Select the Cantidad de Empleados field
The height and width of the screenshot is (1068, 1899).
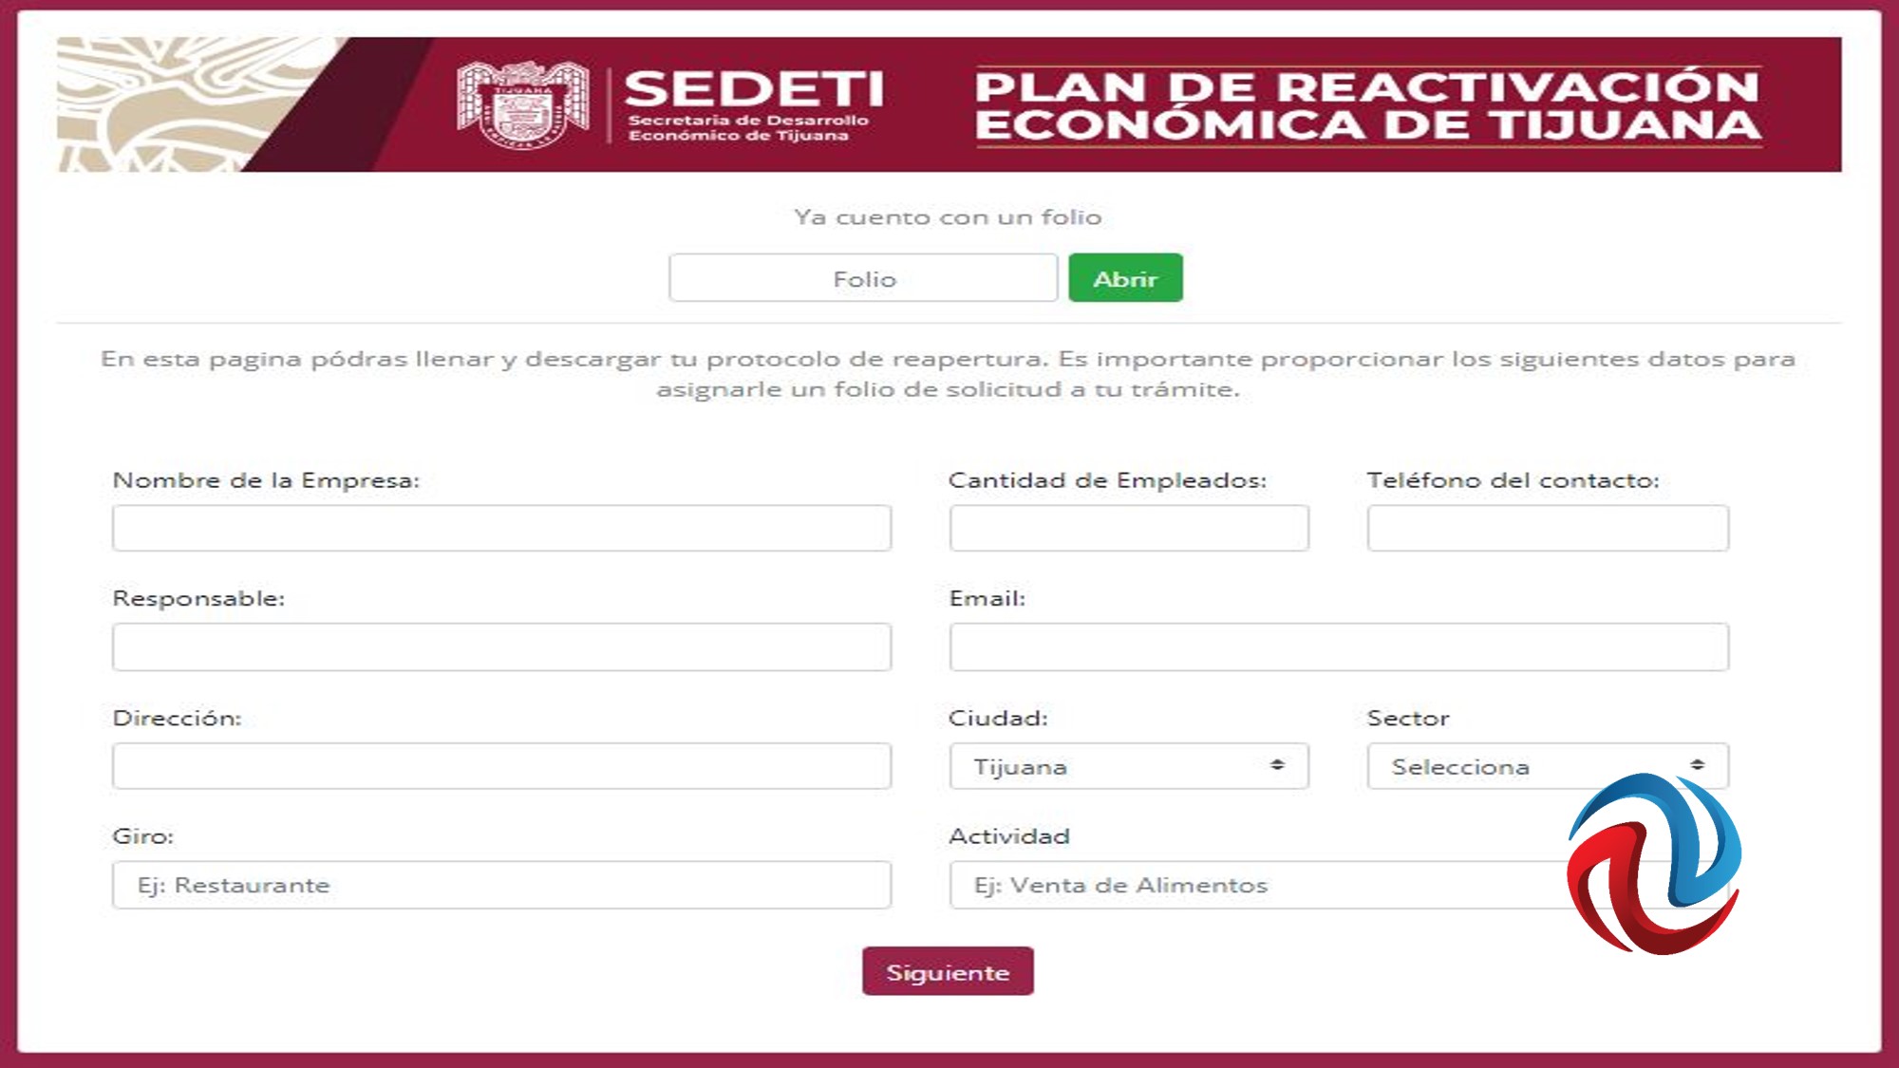tap(1128, 528)
